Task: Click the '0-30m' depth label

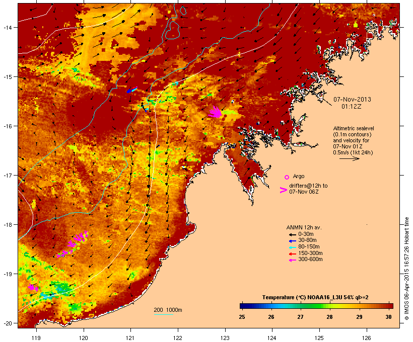Action: point(306,234)
